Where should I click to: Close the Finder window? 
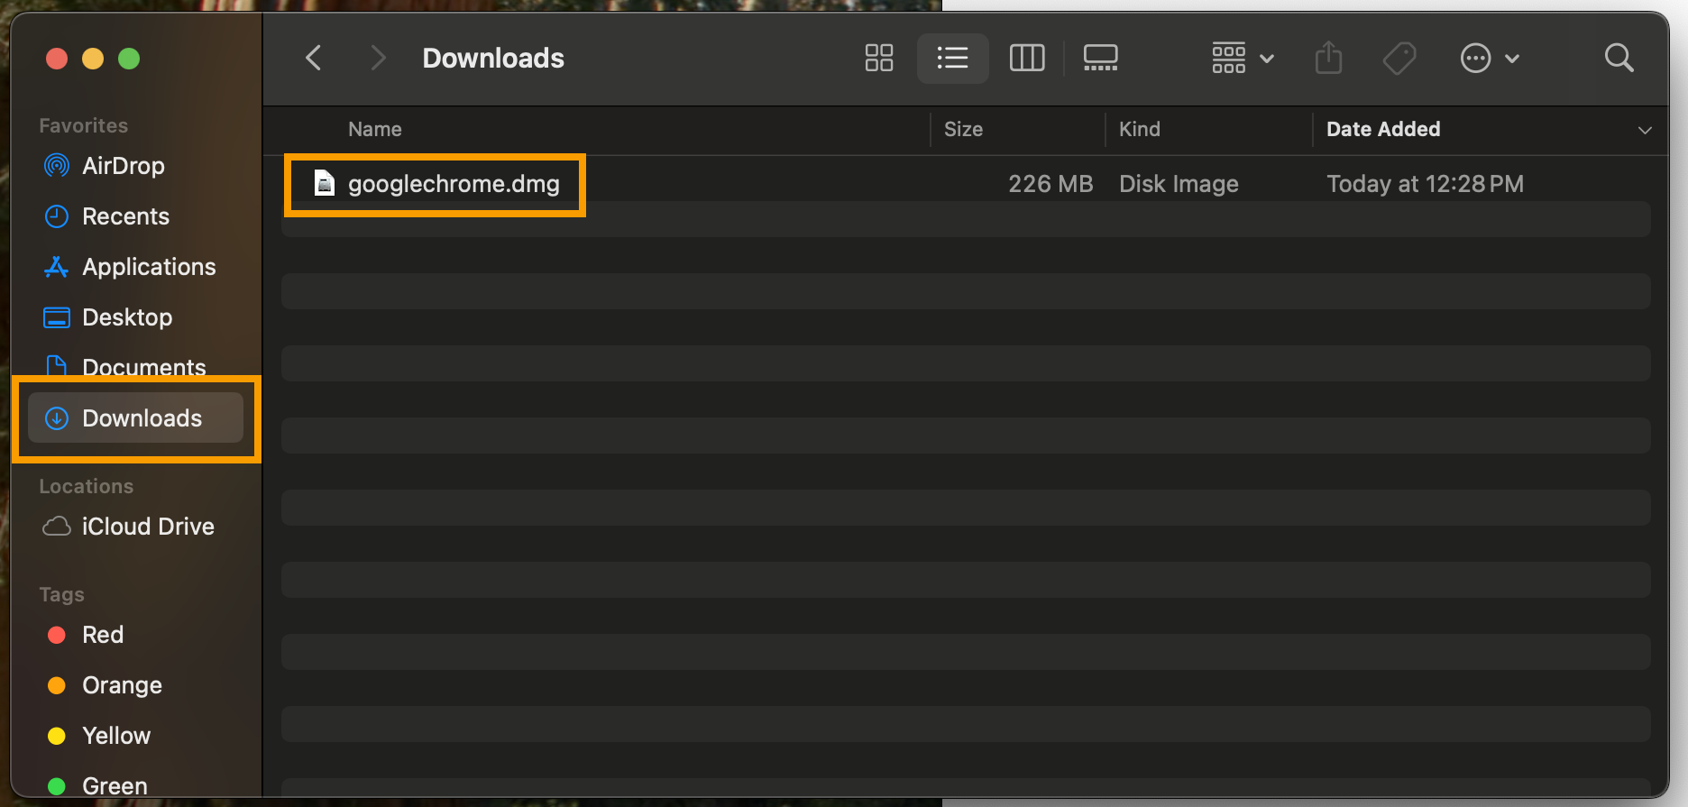pyautogui.click(x=57, y=59)
